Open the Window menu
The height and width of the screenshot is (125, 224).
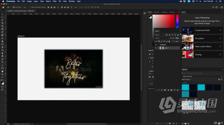(x=72, y=1)
